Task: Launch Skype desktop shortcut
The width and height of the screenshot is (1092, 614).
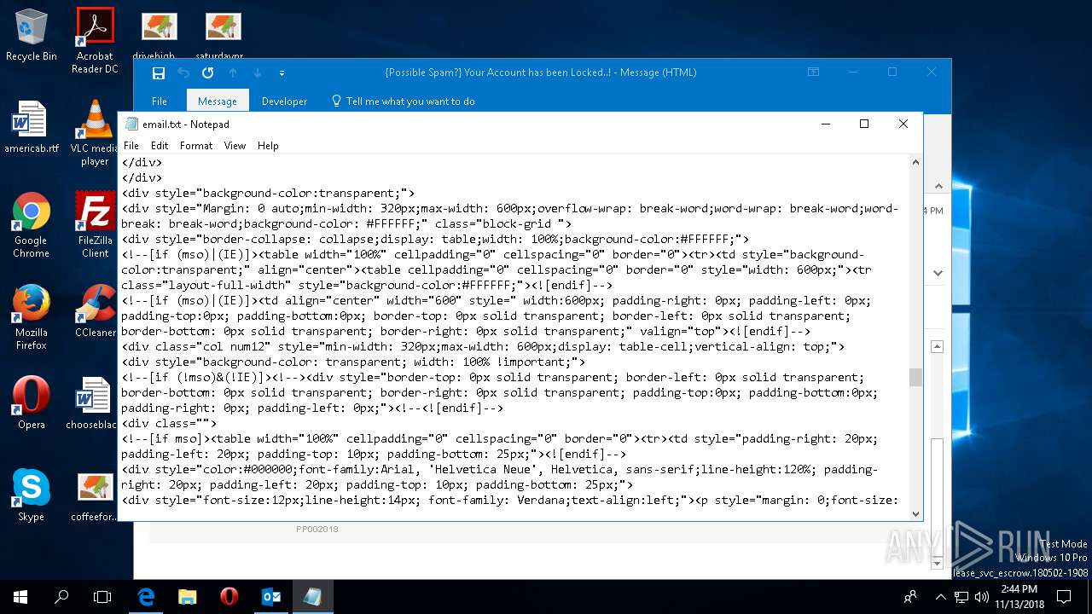Action: [x=31, y=495]
